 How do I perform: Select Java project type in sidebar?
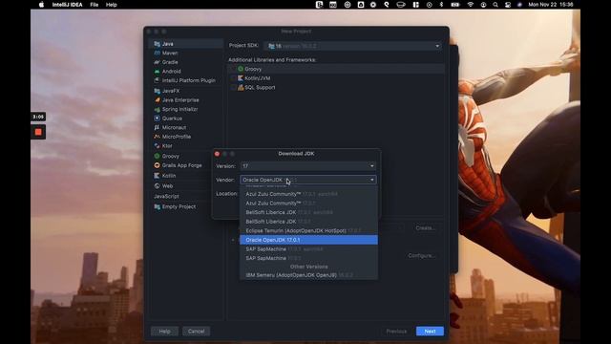pyautogui.click(x=186, y=44)
